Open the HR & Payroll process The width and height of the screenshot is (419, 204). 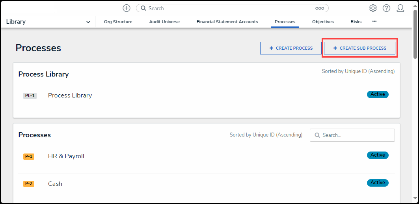click(66, 156)
